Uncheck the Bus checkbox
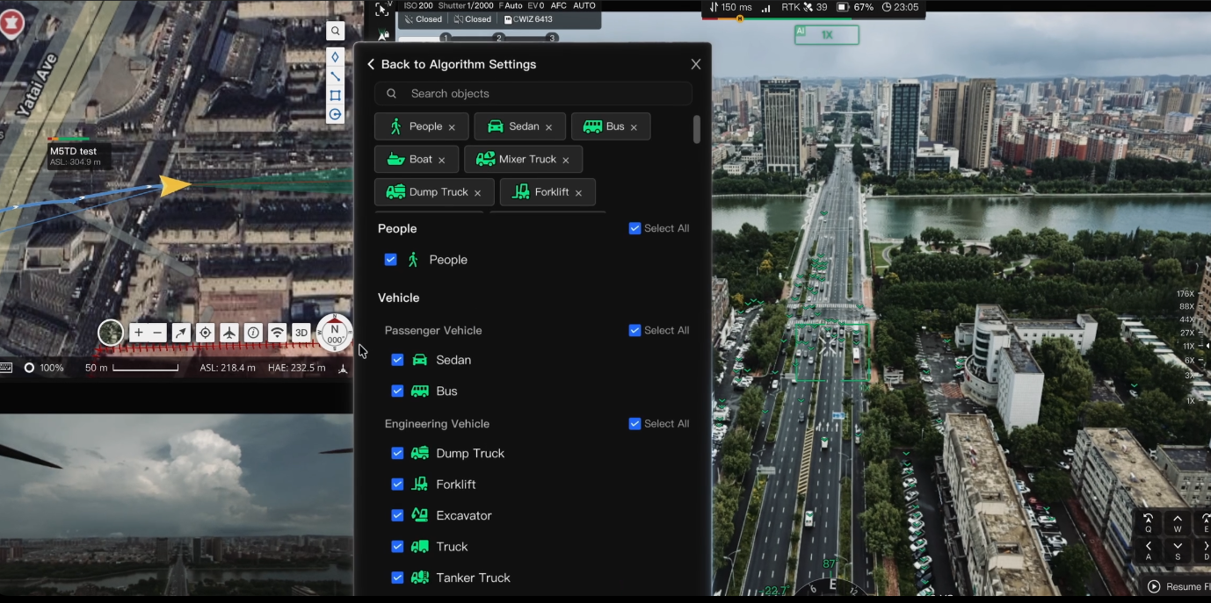Image resolution: width=1211 pixels, height=603 pixels. 397,391
